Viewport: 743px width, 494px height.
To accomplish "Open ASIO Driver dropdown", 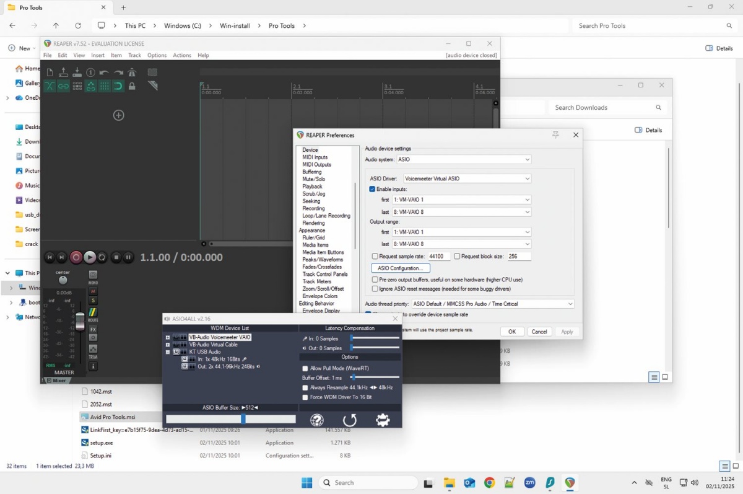I will pyautogui.click(x=467, y=179).
